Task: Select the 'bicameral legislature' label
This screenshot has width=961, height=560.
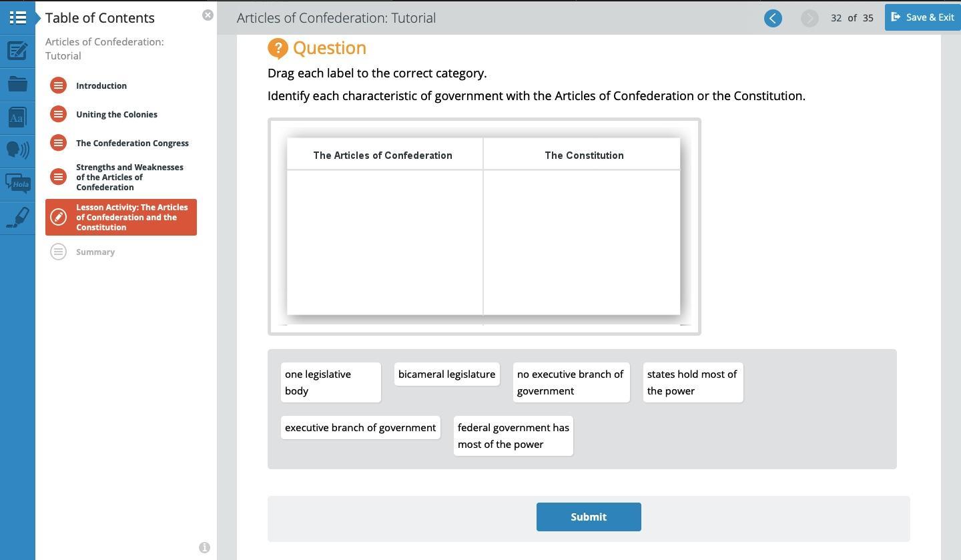Action: (x=446, y=374)
